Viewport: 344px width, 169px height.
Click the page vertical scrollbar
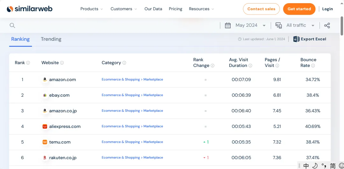(x=342, y=26)
